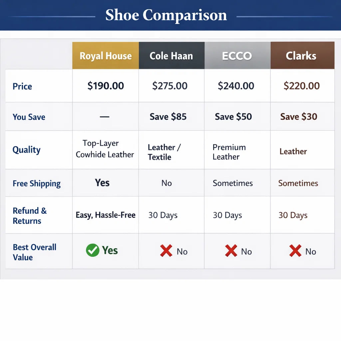Click the Refund & Returns row label
Viewport: 341px width, 341px height.
pos(30,216)
